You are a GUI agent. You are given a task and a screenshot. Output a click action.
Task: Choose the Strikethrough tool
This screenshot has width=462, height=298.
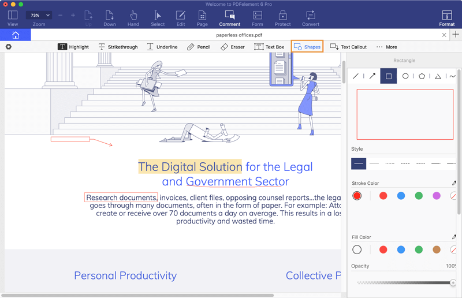tap(118, 47)
